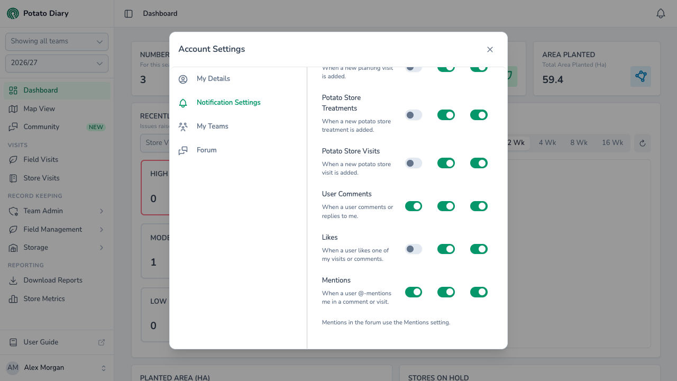Click the My Details person icon in Account Settings

[183, 79]
